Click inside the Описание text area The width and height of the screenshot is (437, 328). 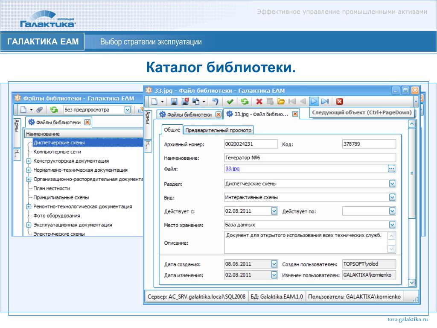306,242
